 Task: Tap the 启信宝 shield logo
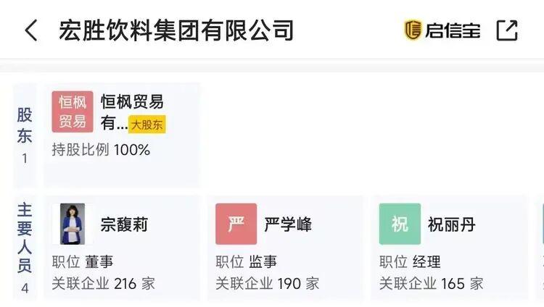(413, 30)
